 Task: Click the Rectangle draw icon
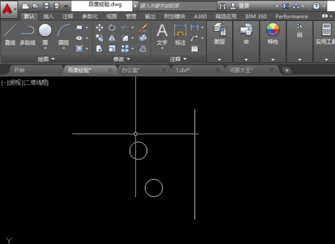click(79, 27)
